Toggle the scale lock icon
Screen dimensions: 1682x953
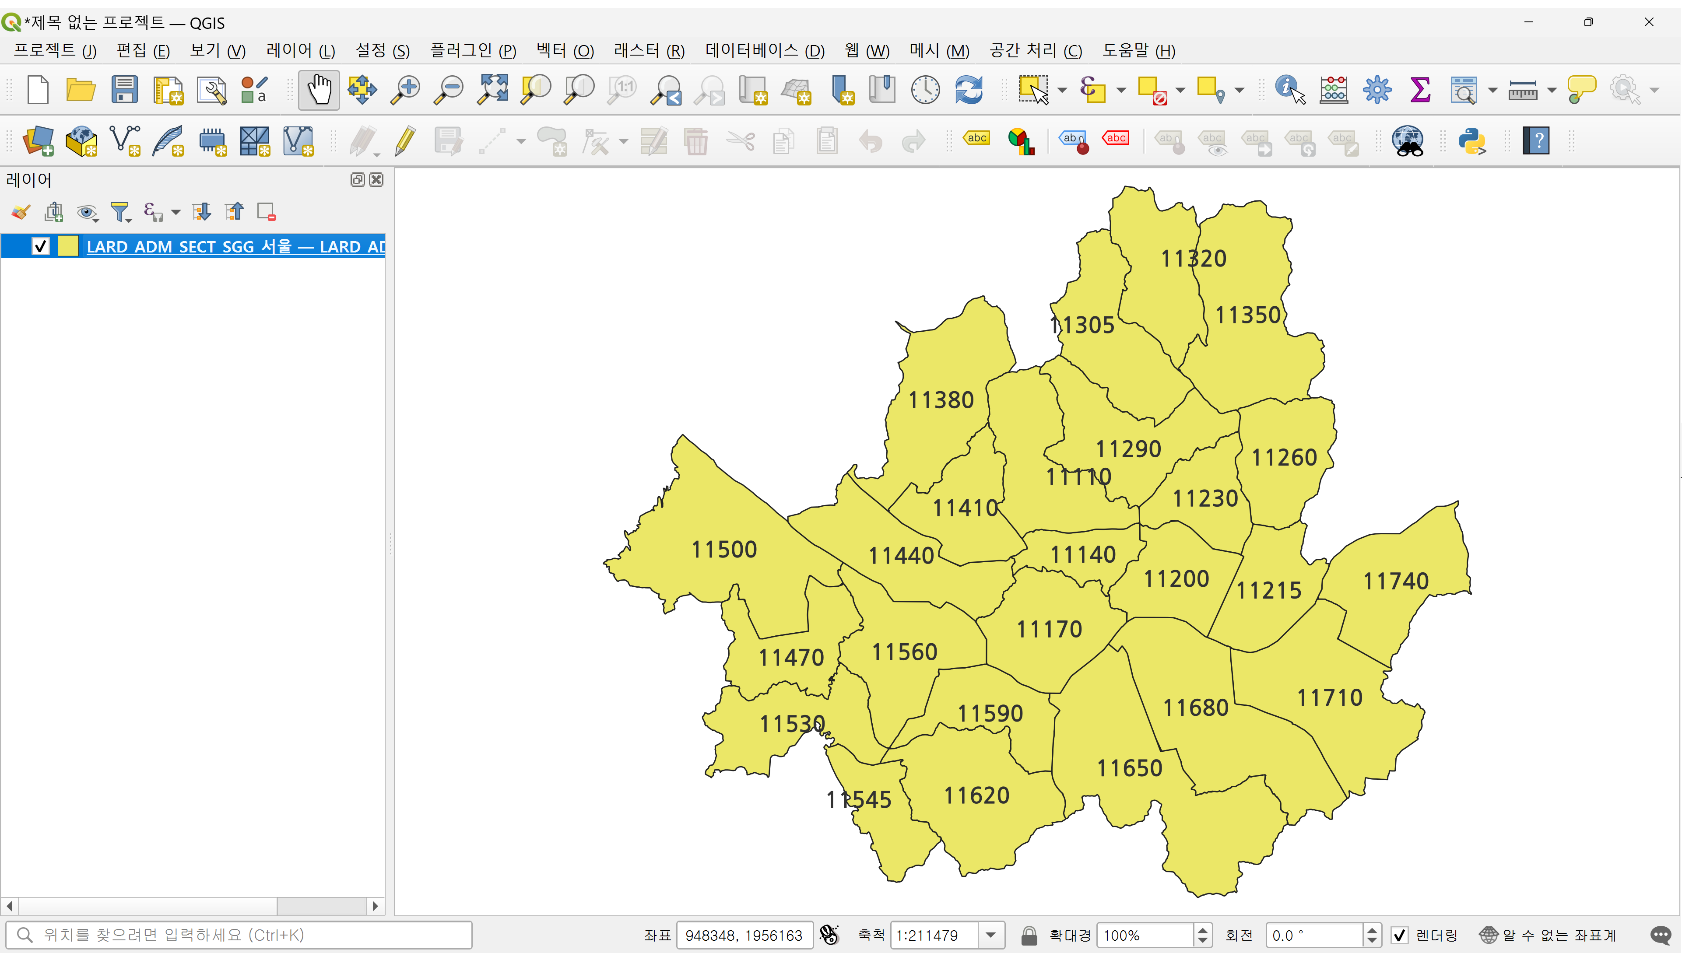(1029, 935)
